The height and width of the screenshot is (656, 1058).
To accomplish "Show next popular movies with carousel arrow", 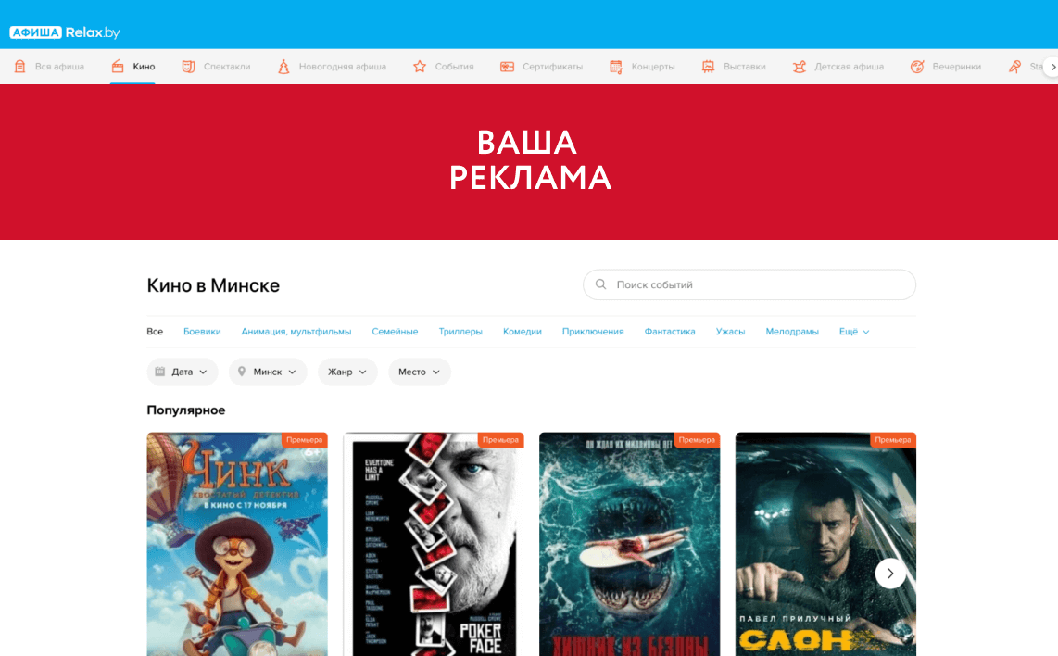I will click(x=890, y=574).
